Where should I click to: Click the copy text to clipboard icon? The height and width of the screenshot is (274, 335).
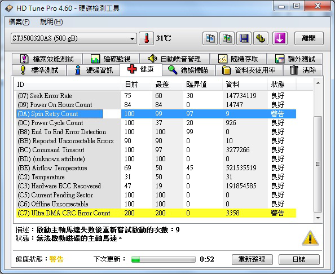pos(210,38)
